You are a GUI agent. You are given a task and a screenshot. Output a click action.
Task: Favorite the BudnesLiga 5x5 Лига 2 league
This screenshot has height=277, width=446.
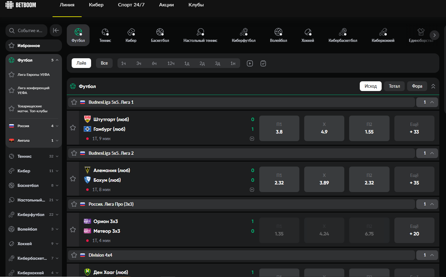pyautogui.click(x=74, y=153)
